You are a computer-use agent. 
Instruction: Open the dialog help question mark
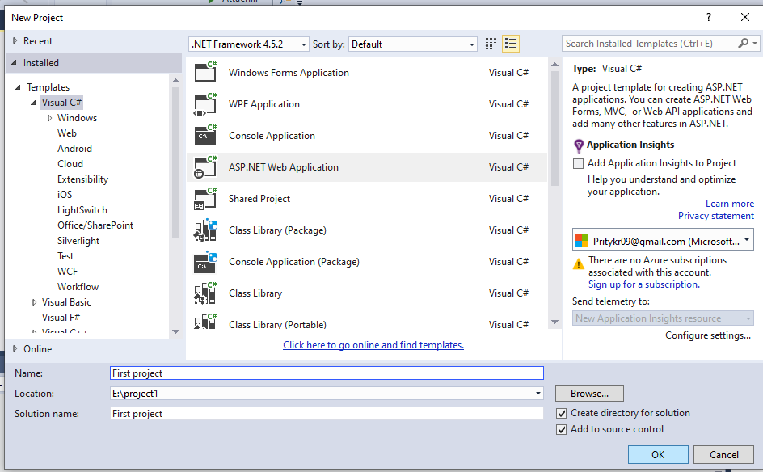click(x=709, y=18)
